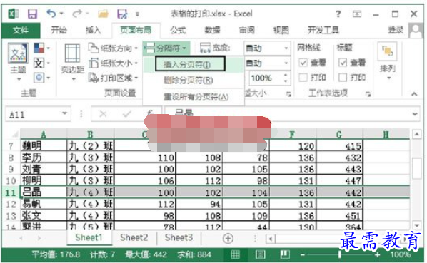Open the Height Automatic combo box

click(267, 63)
